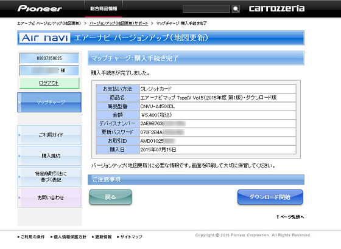This screenshot has height=249, width=341.
Task: Click the Air navi banner logo
Action: pyautogui.click(x=44, y=38)
